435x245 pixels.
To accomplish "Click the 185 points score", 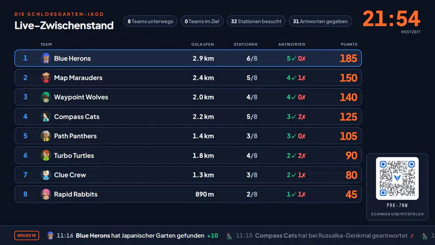I will [349, 58].
